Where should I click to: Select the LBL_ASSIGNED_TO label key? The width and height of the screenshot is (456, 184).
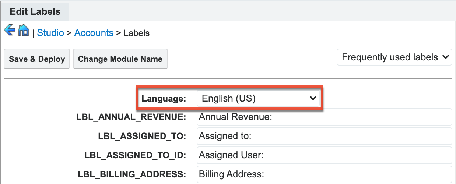click(142, 136)
